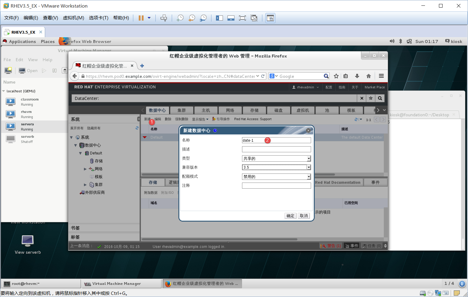The image size is (468, 297).
Task: Go to Firefox home page icon
Action: point(368,76)
